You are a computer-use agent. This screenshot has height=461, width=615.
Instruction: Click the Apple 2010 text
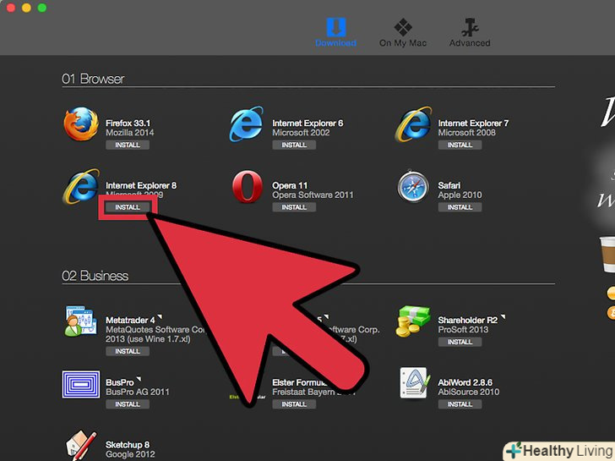tap(460, 195)
